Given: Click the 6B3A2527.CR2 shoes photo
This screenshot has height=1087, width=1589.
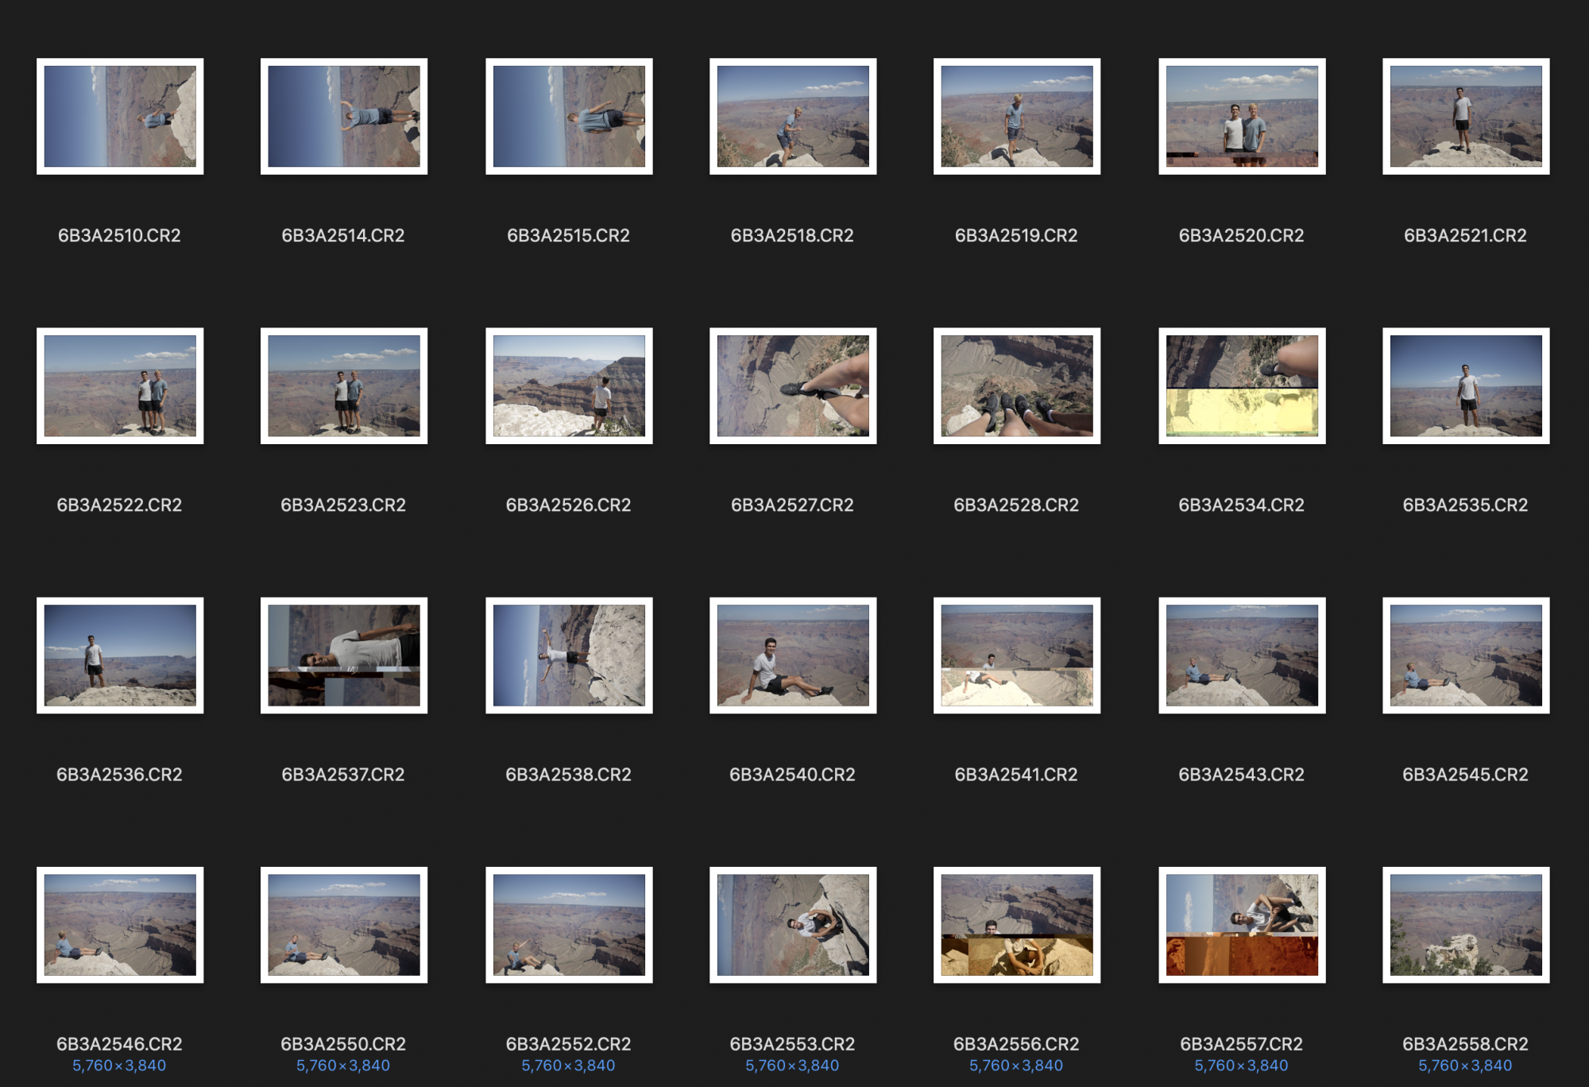Looking at the screenshot, I should pyautogui.click(x=793, y=385).
